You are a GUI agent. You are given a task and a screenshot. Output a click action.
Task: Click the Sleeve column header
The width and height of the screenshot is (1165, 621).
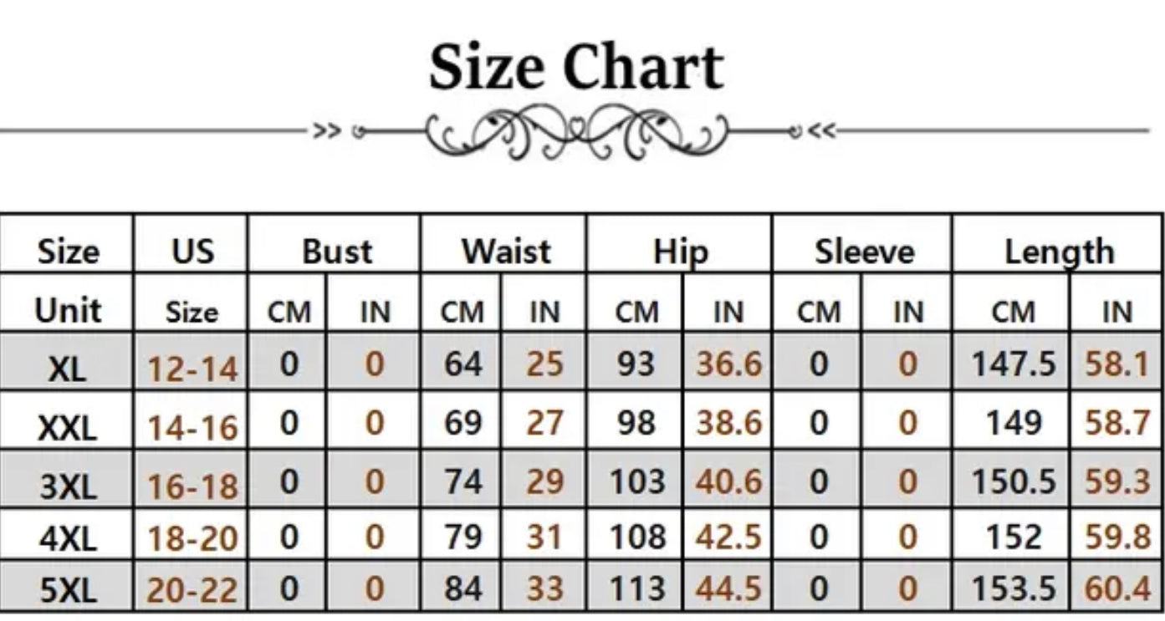[x=864, y=252]
